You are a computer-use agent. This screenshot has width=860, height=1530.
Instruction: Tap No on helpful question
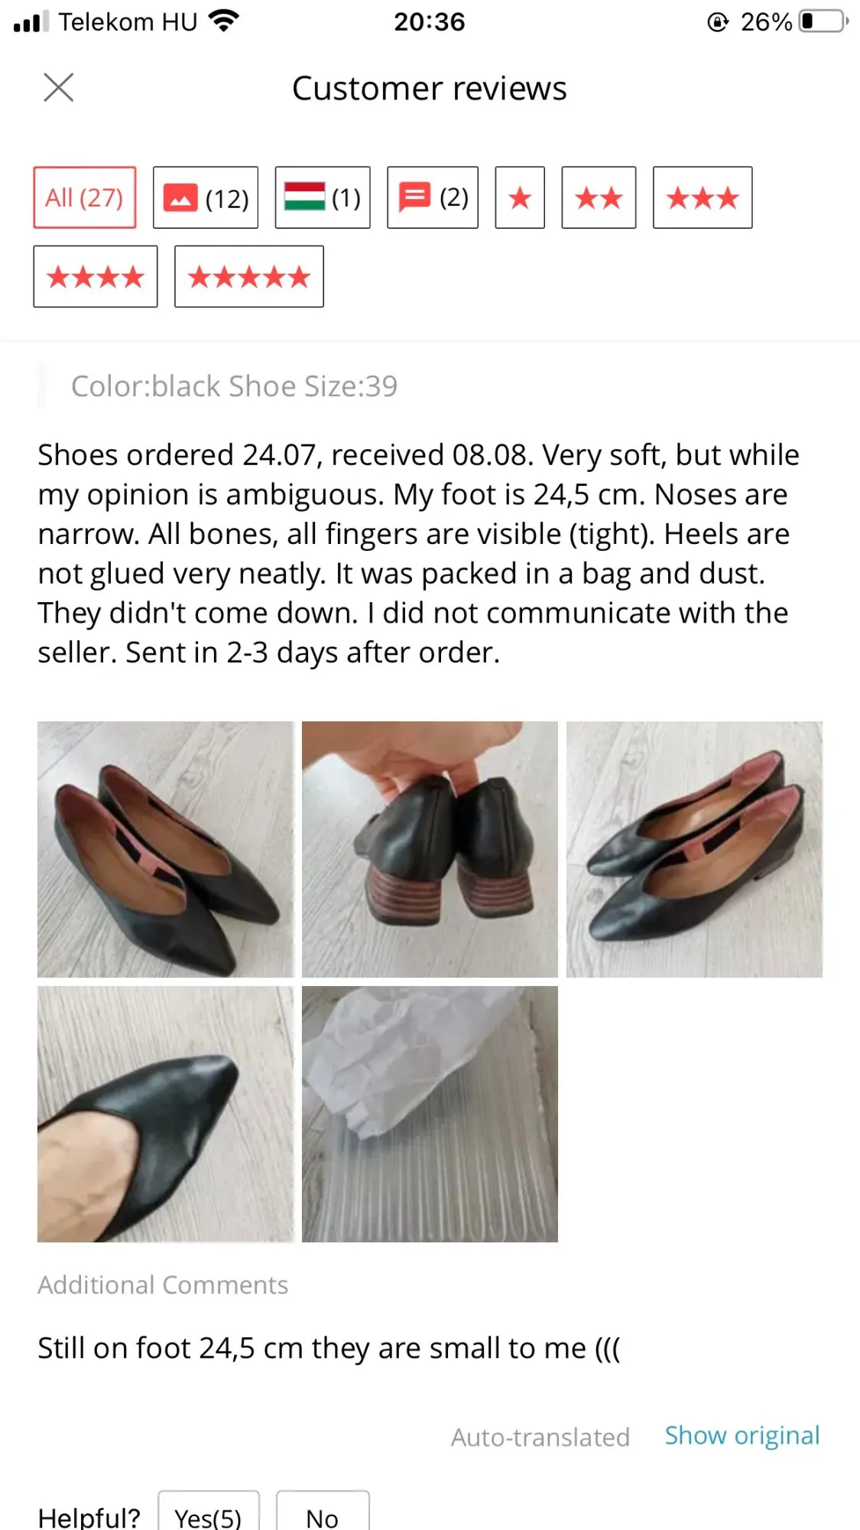pyautogui.click(x=323, y=1515)
